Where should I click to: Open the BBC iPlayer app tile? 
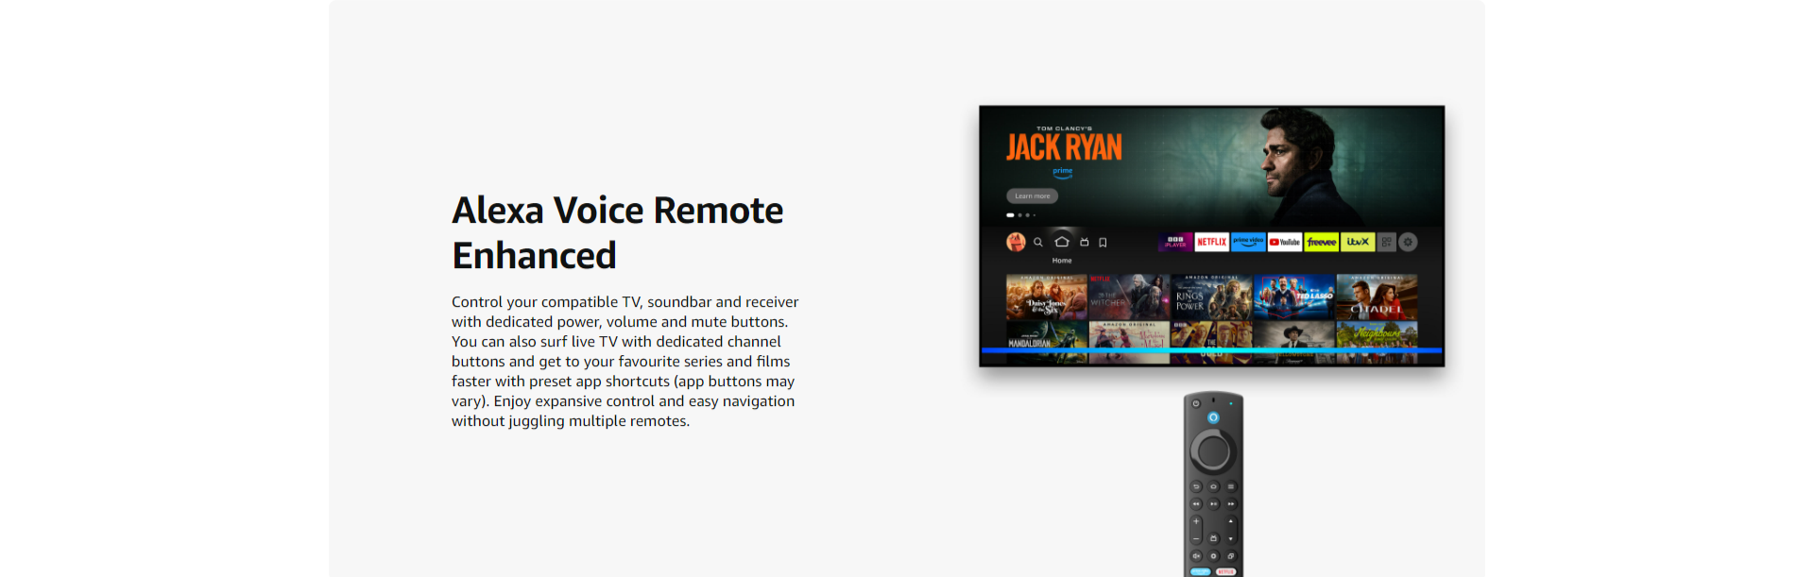1175,243
